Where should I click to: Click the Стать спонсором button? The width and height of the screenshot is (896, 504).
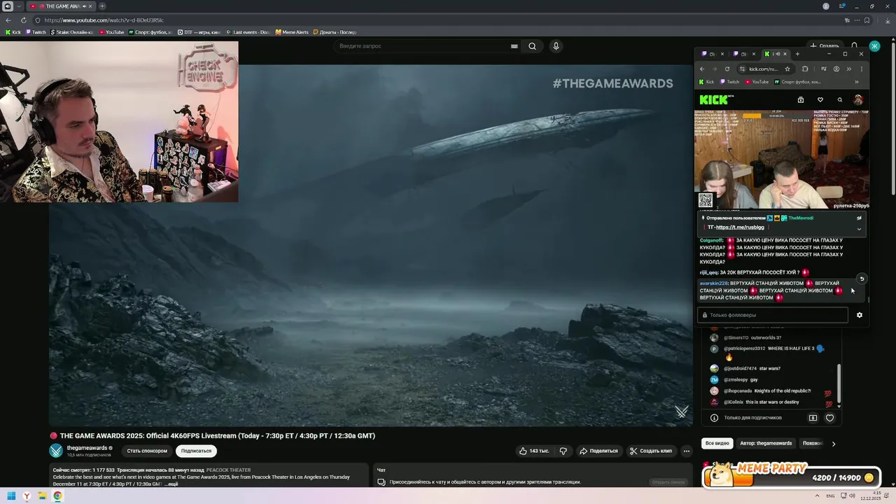[147, 451]
